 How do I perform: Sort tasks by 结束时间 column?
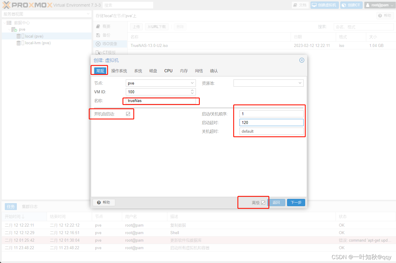[69, 217]
